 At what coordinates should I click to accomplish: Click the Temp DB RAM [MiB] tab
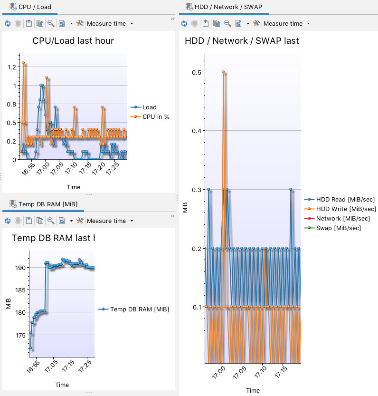click(43, 204)
